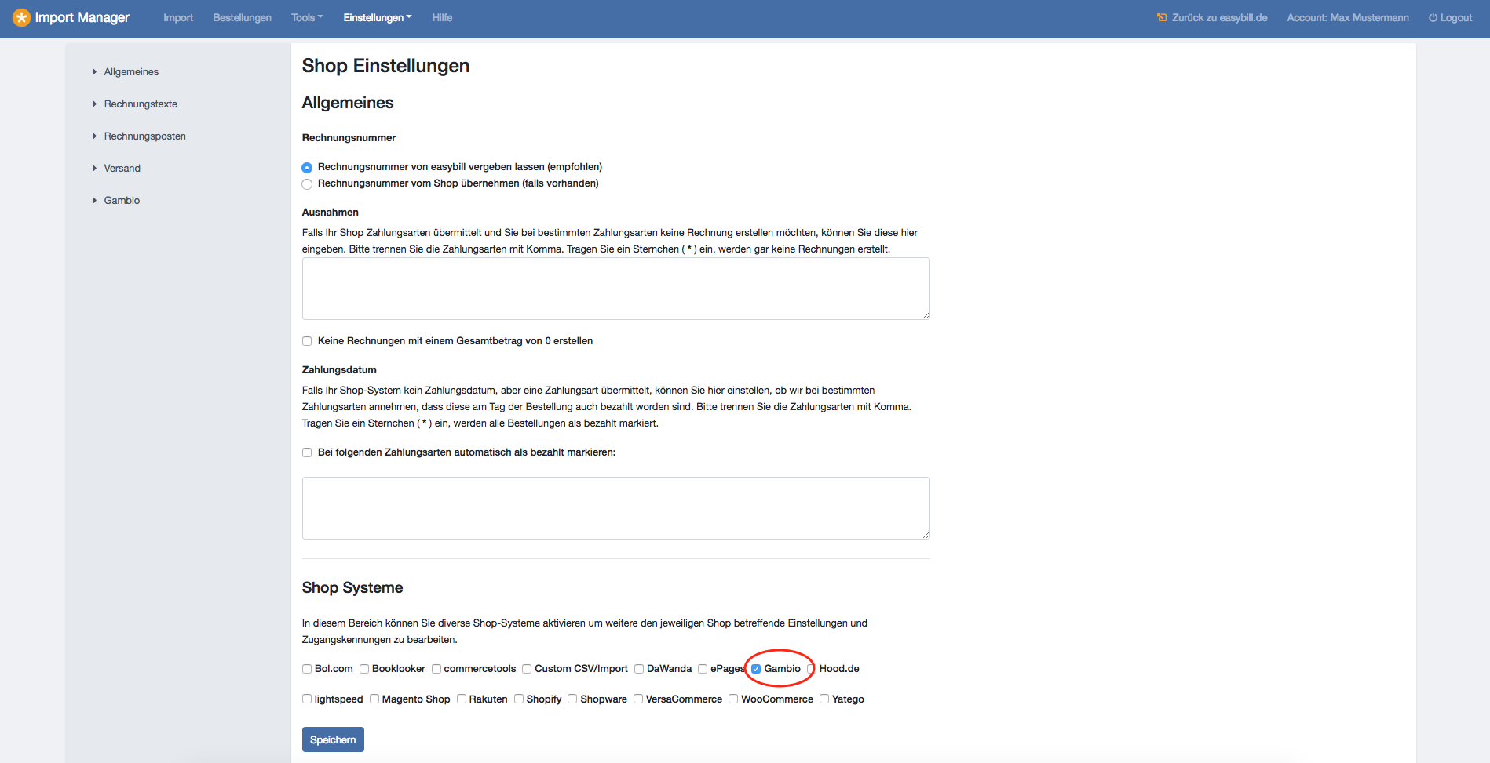Tick the Rakuten shop checkbox

462,699
